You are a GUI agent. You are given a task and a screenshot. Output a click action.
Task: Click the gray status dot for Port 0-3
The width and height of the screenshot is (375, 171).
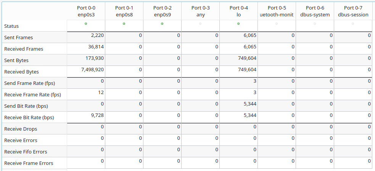(x=200, y=24)
